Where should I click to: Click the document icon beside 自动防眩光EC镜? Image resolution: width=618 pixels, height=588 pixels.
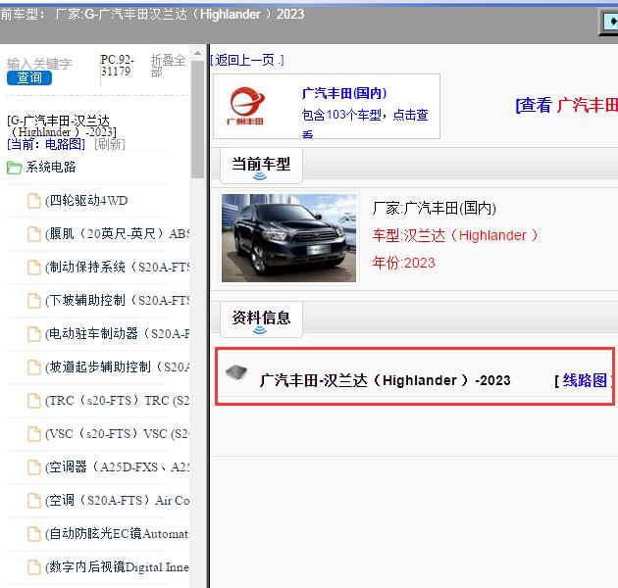coord(34,534)
